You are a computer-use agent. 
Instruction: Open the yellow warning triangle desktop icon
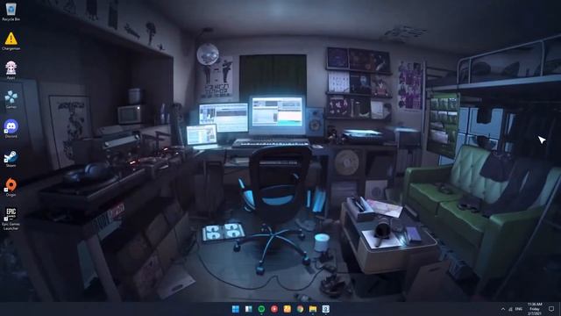coord(11,41)
